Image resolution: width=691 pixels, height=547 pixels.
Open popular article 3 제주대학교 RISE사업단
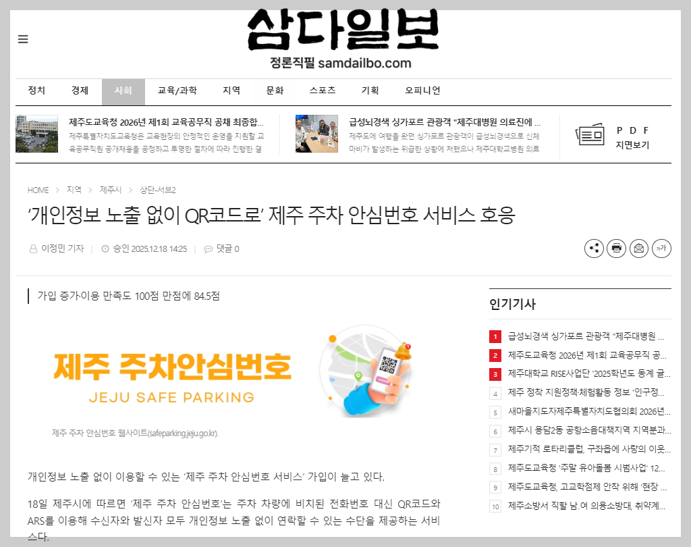point(589,373)
